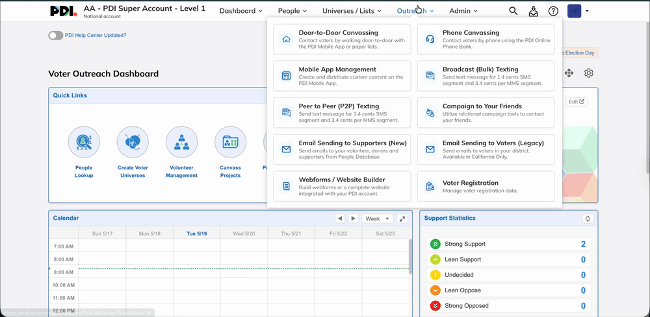Open the download inbox icon
The image size is (650, 317).
534,11
